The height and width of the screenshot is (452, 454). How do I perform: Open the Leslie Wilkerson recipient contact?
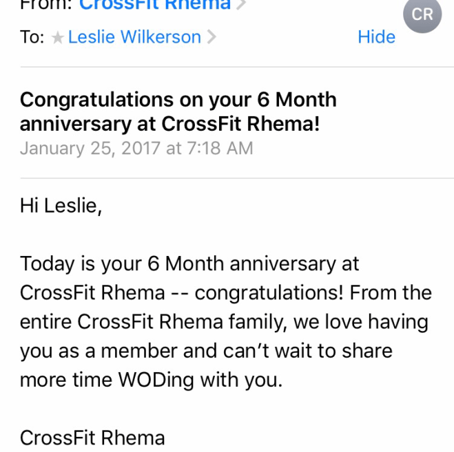[x=134, y=37]
